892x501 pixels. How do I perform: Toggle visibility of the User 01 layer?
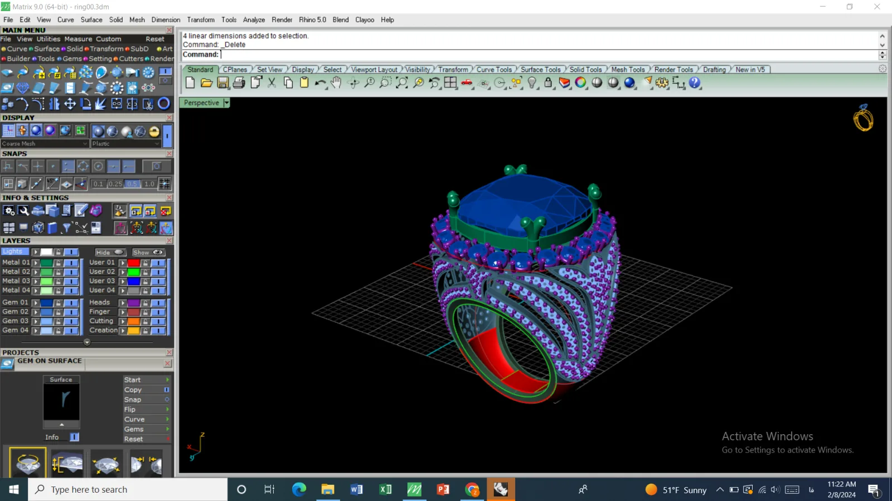(x=158, y=263)
